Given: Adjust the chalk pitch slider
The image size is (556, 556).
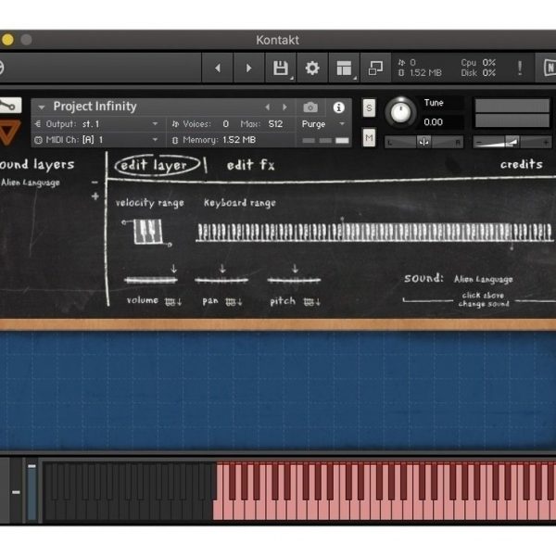Looking at the screenshot, I should click(294, 280).
